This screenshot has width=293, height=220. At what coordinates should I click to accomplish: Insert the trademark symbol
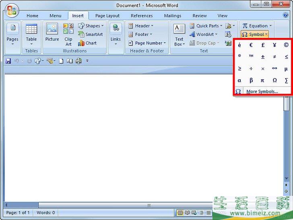[251, 56]
